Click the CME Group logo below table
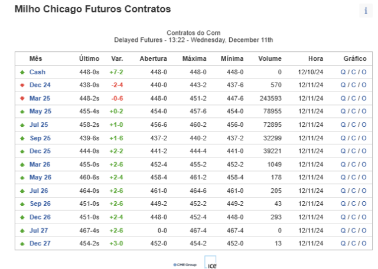378x269 pixels. 185,265
